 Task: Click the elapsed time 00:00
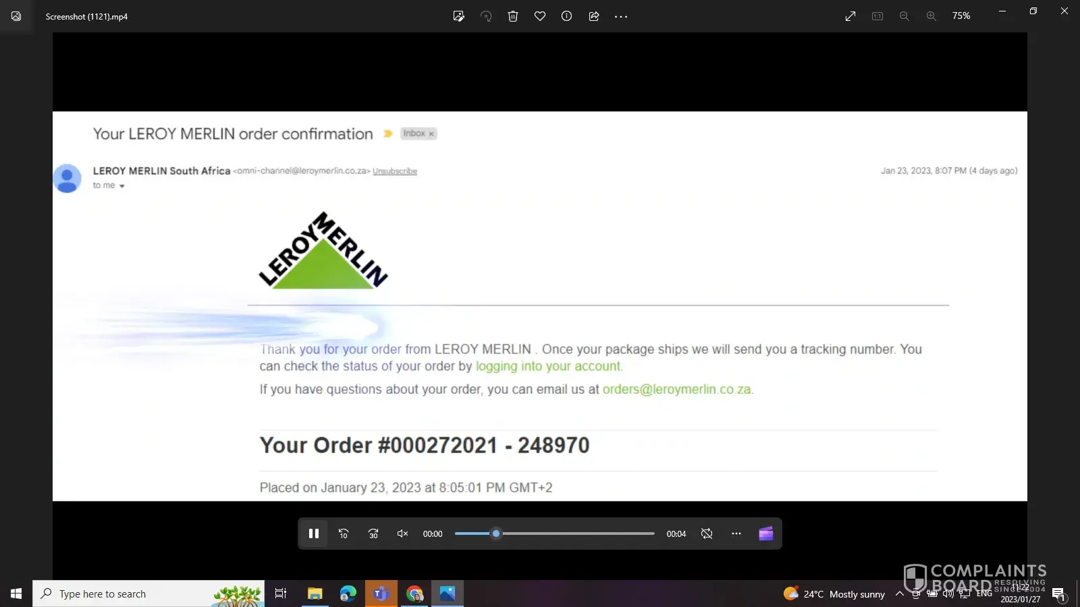pos(433,534)
